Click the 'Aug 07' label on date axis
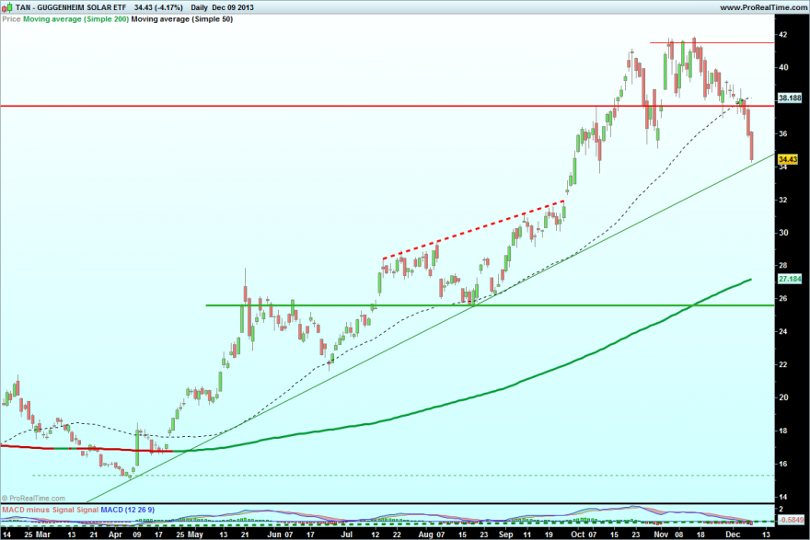 (x=432, y=534)
